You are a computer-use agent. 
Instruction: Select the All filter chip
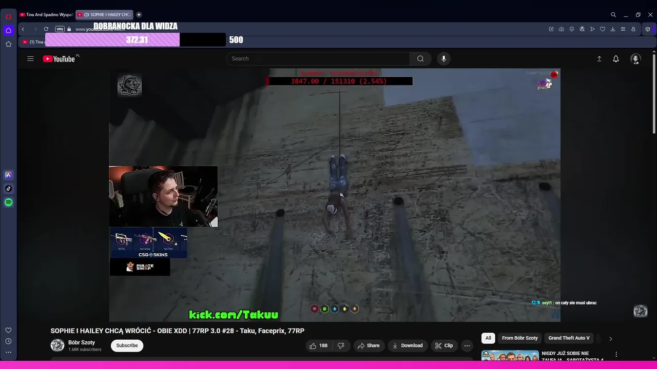point(488,338)
